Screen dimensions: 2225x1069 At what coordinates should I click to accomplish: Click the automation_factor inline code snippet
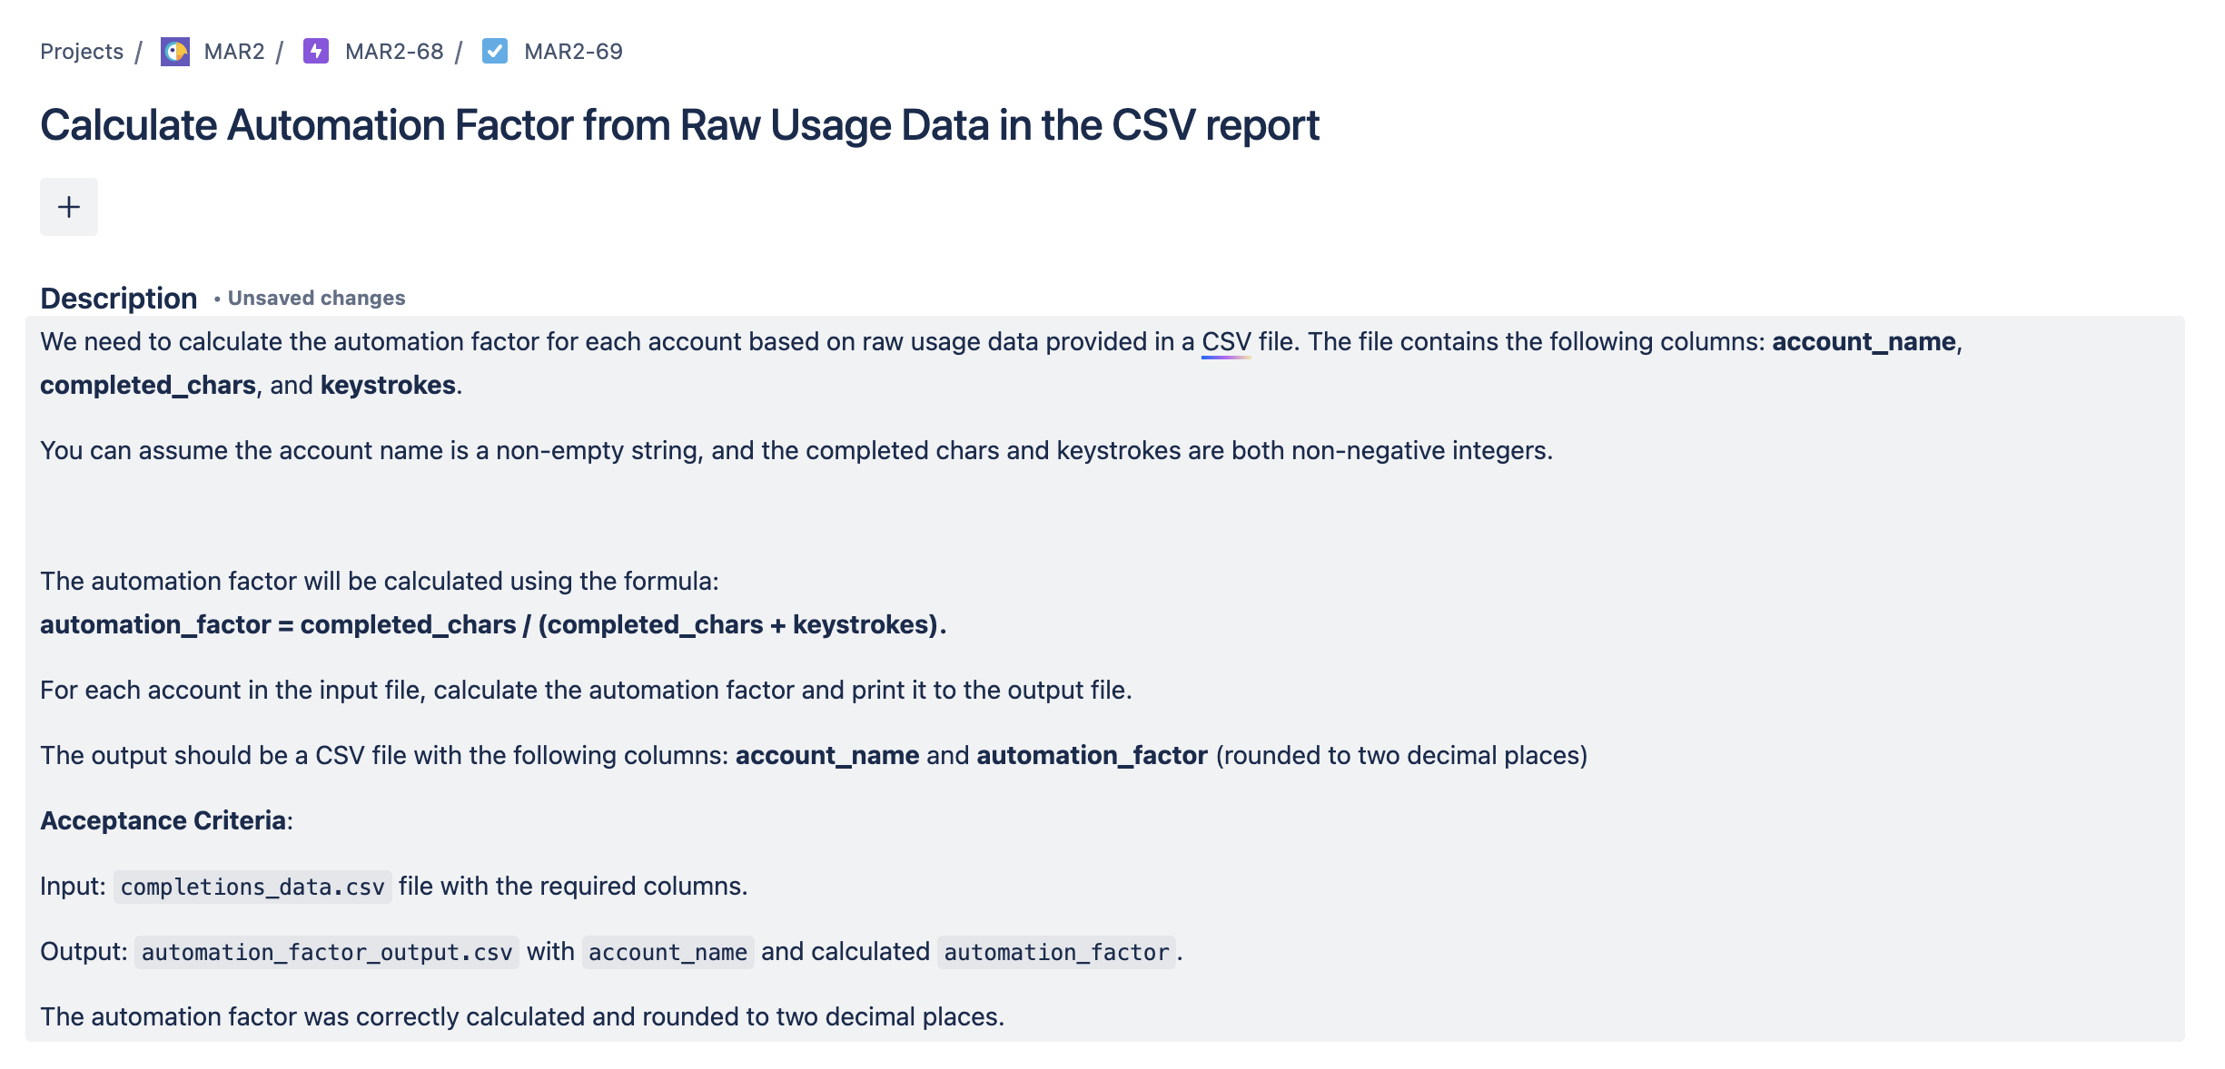click(x=1056, y=952)
